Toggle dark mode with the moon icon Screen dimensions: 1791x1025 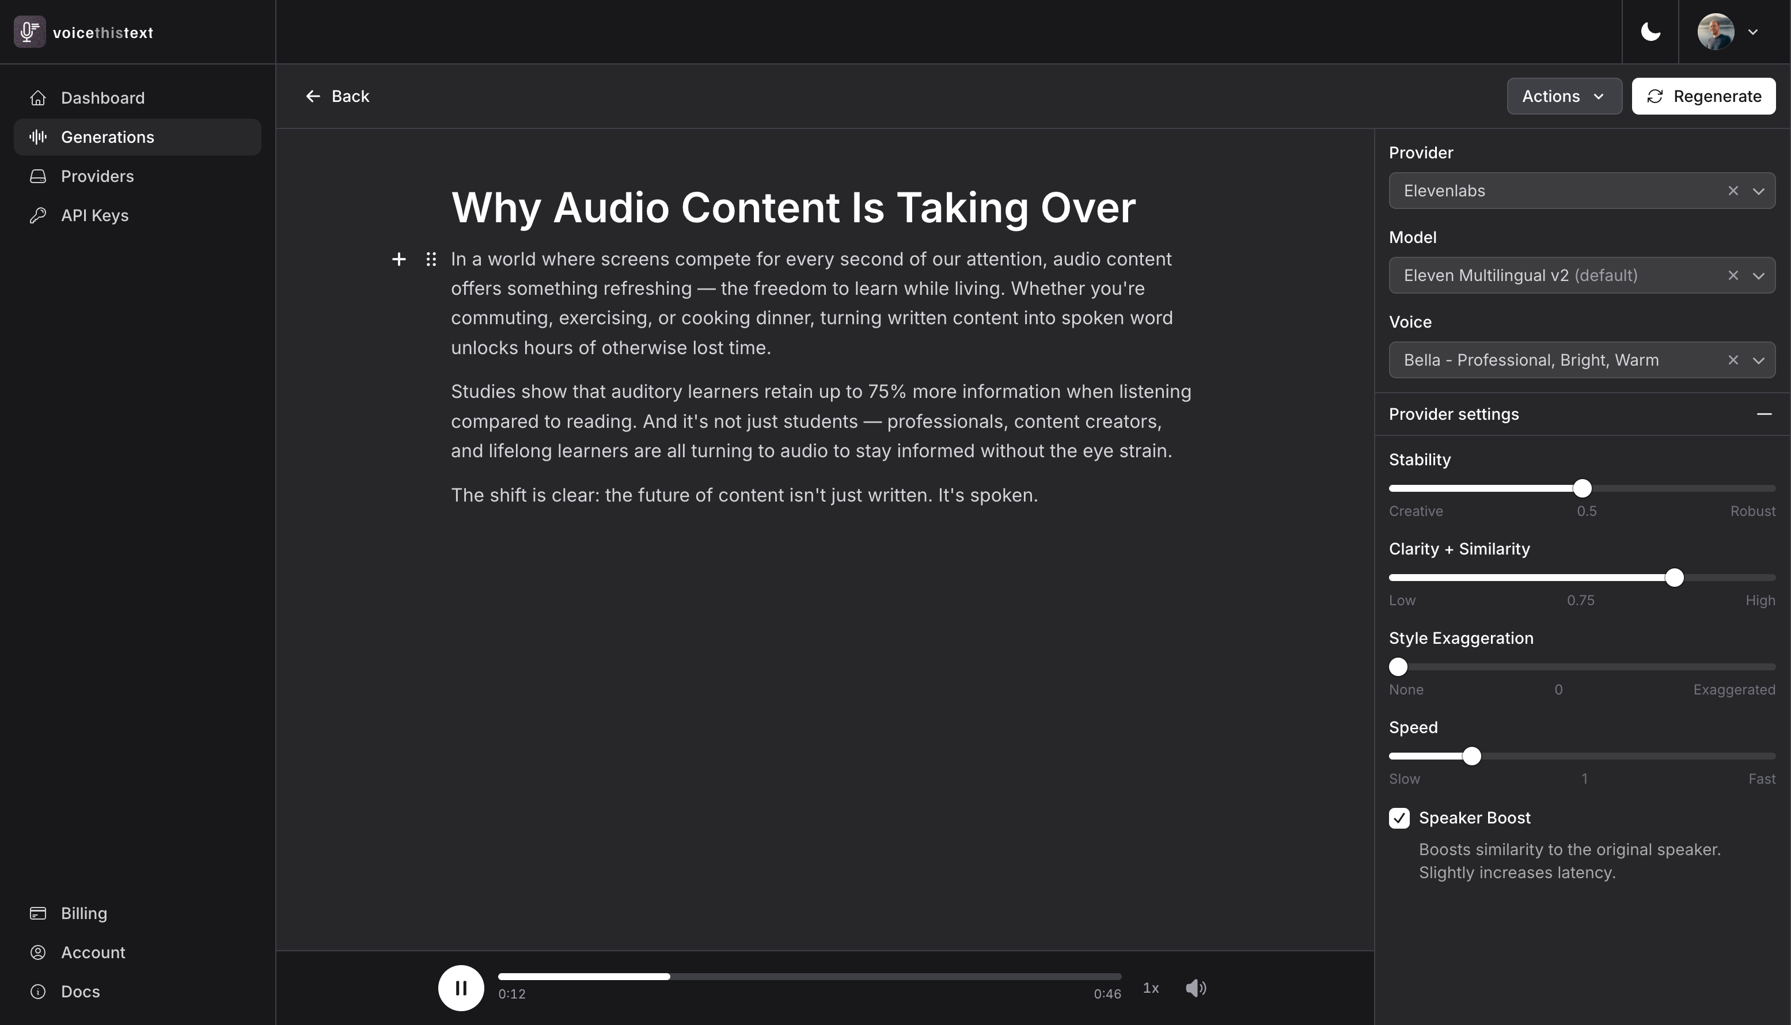[1651, 31]
